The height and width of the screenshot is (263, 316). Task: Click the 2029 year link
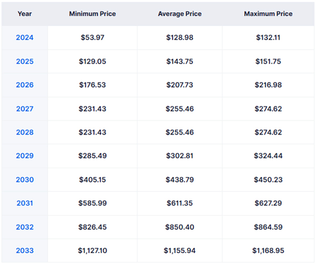click(x=25, y=156)
